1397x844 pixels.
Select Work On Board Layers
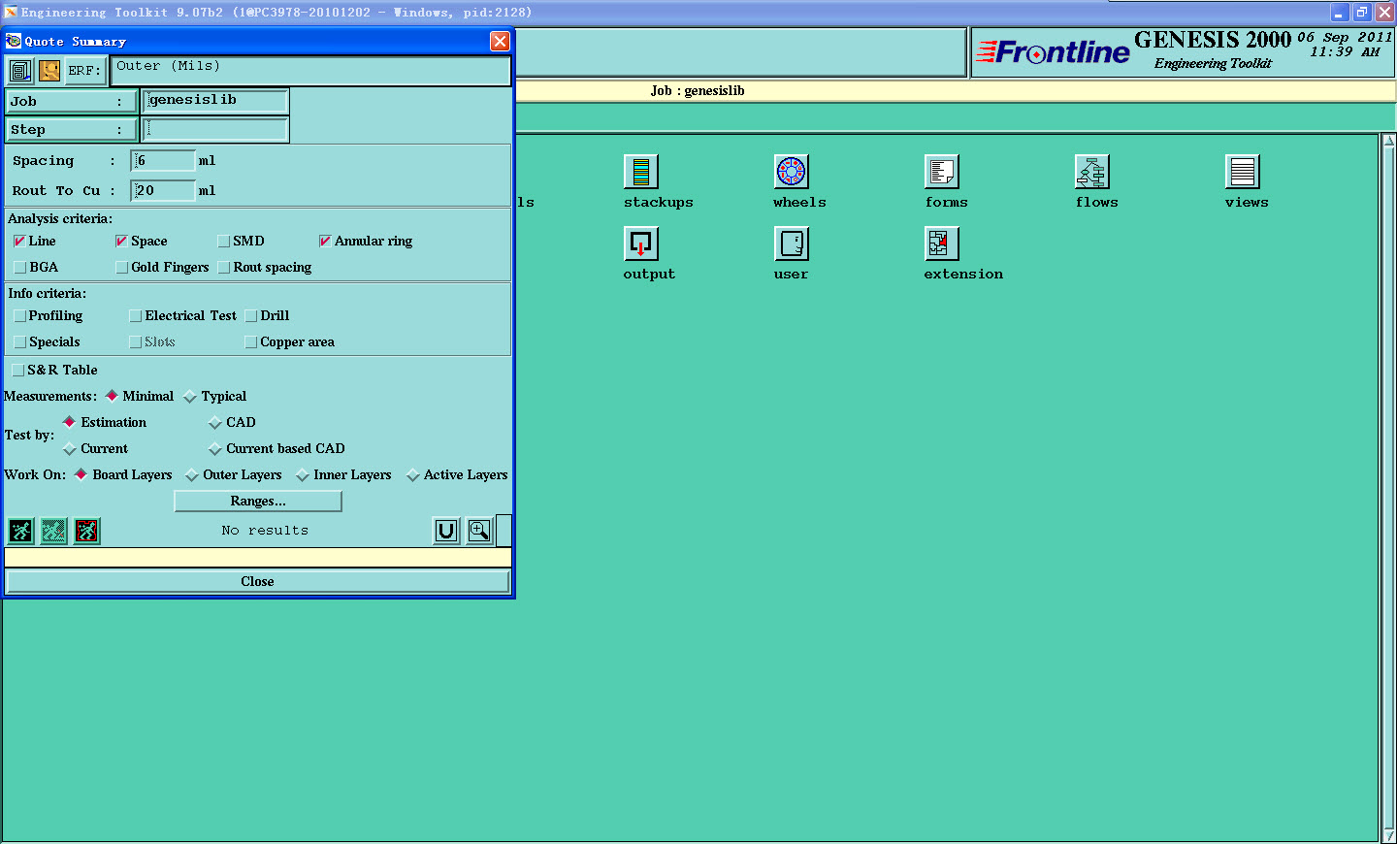coord(81,474)
